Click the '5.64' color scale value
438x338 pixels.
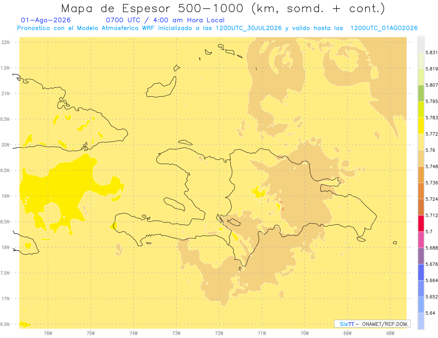(430, 313)
